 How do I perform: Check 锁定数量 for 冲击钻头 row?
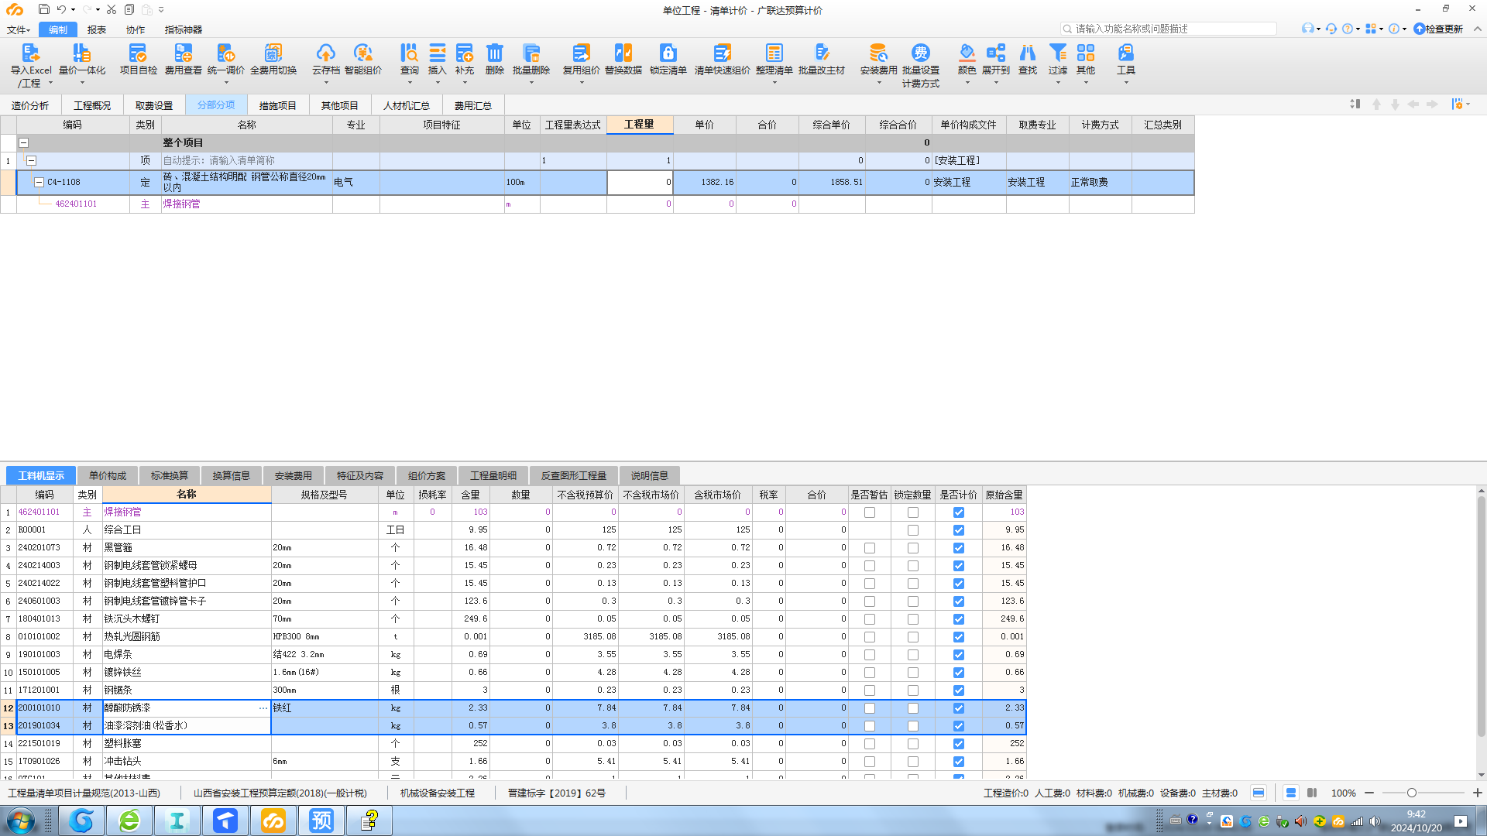point(913,762)
